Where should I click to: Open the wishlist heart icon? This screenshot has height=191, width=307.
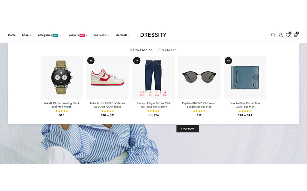point(288,35)
